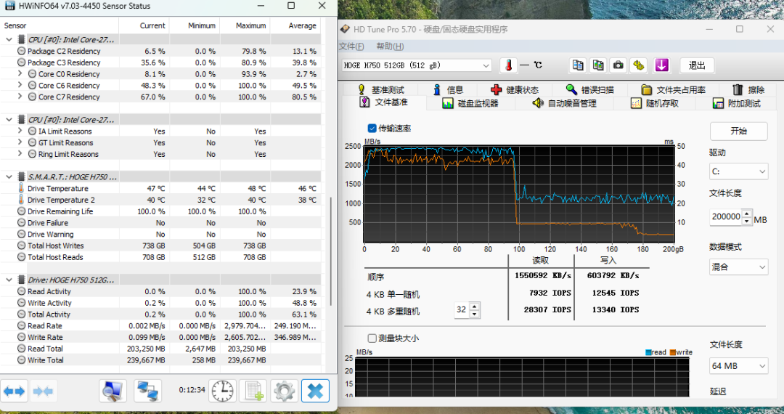Click HWiNFO clock reset timer icon
Image resolution: width=784 pixels, height=414 pixels.
[223, 391]
